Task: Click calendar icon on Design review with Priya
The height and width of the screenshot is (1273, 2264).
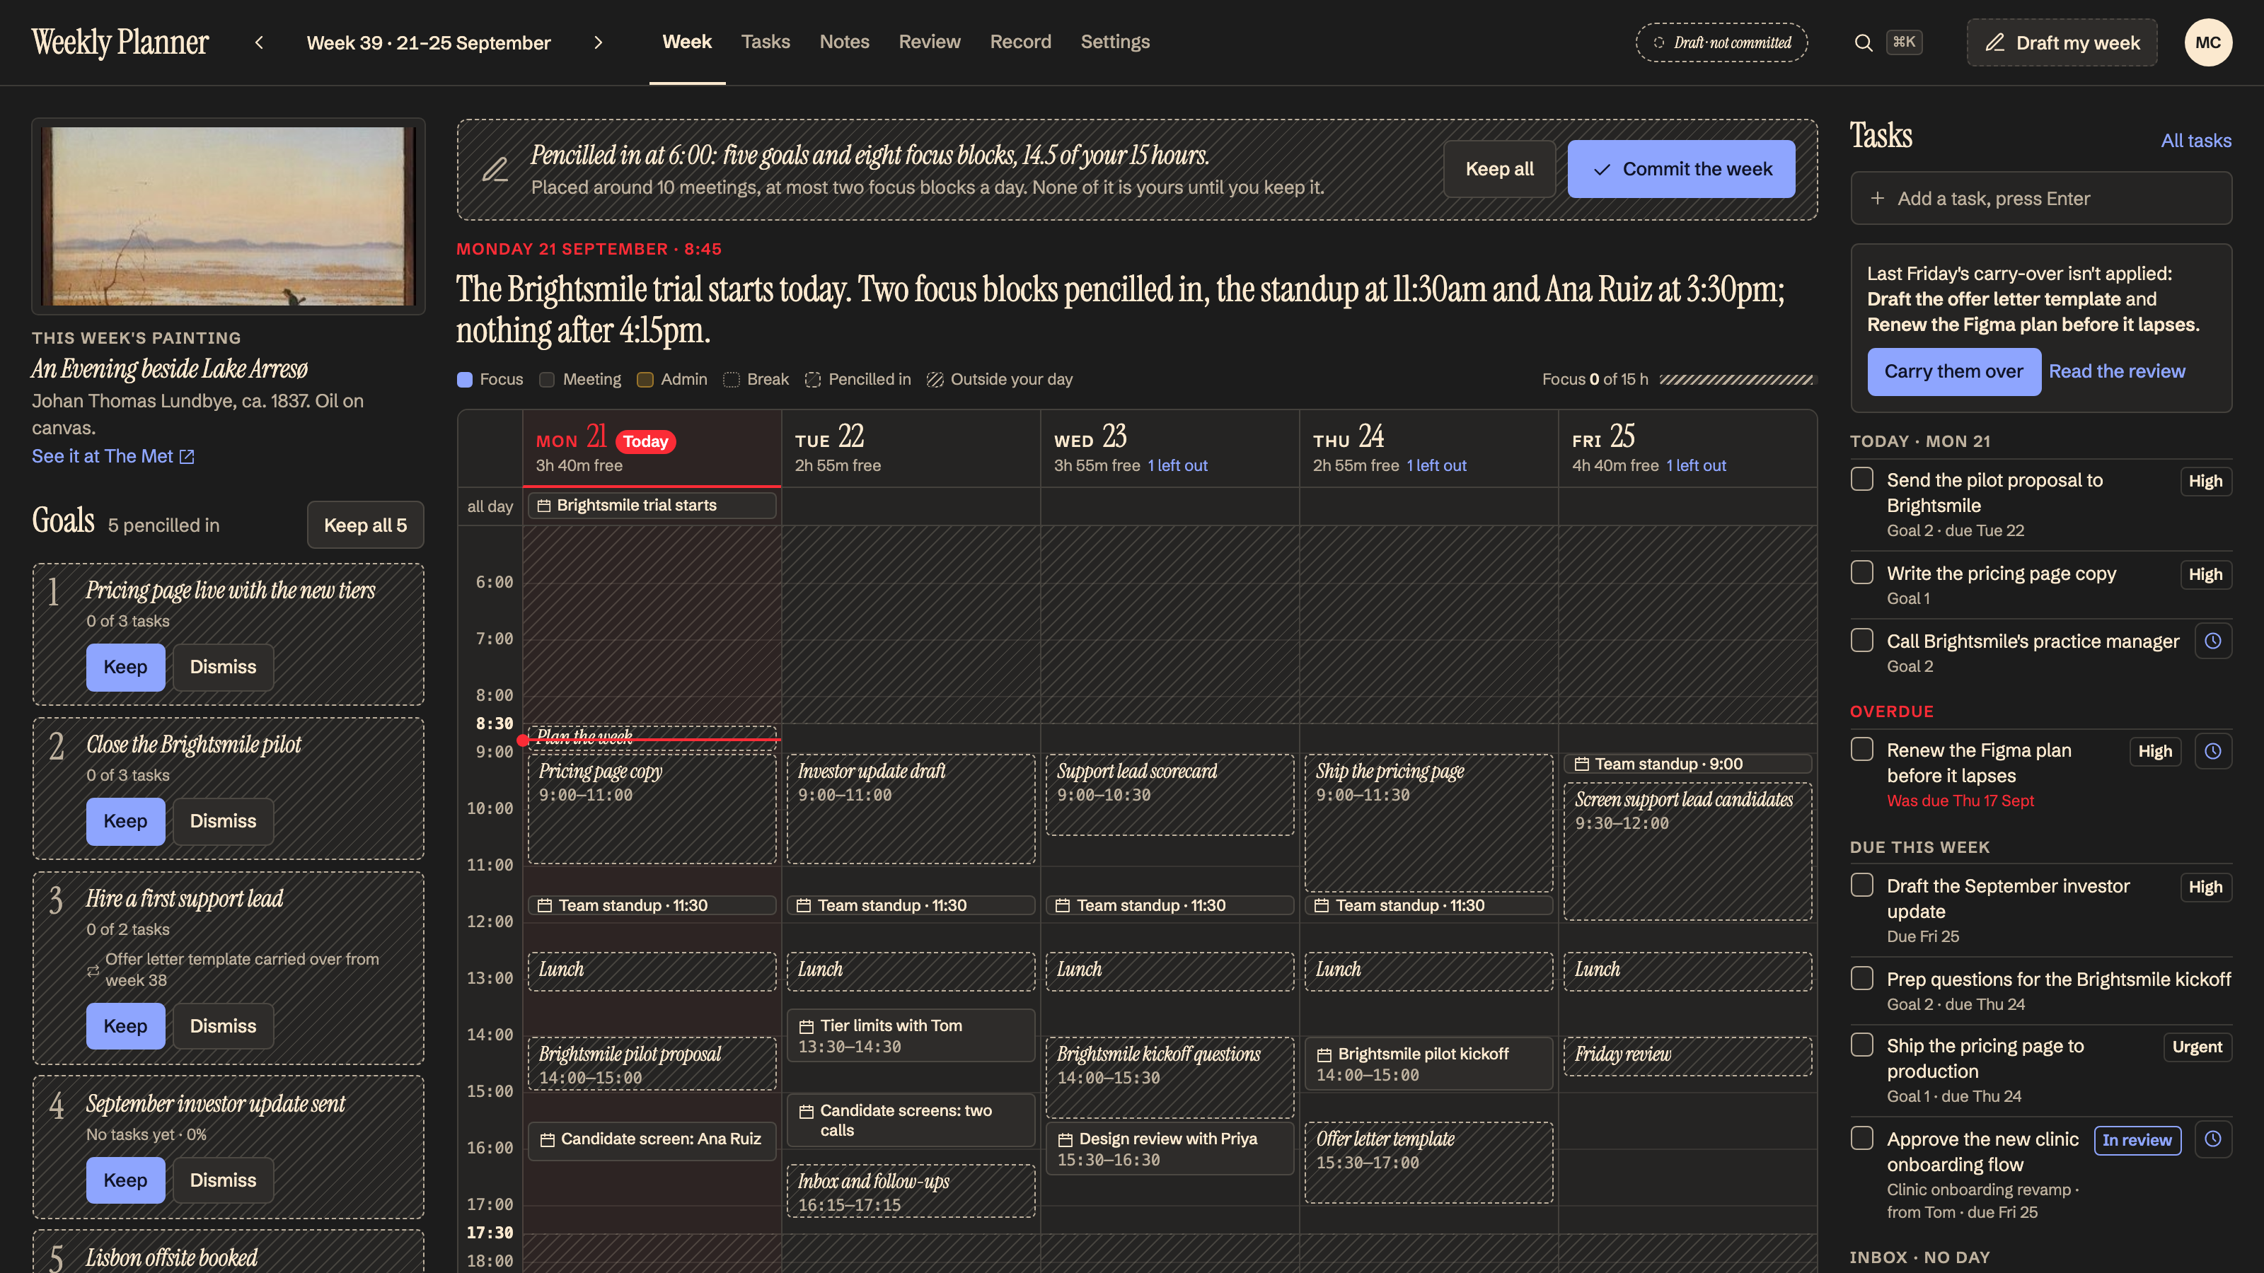Action: (1065, 1139)
